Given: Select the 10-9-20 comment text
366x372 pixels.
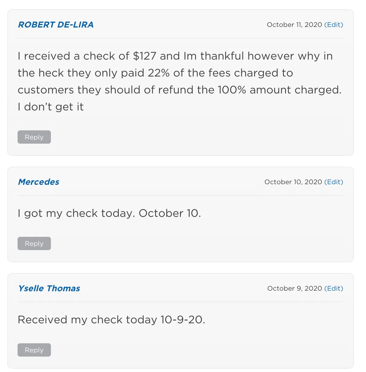Looking at the screenshot, I should (x=111, y=319).
